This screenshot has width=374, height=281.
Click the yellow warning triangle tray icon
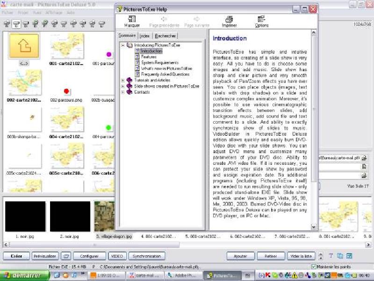(295, 275)
